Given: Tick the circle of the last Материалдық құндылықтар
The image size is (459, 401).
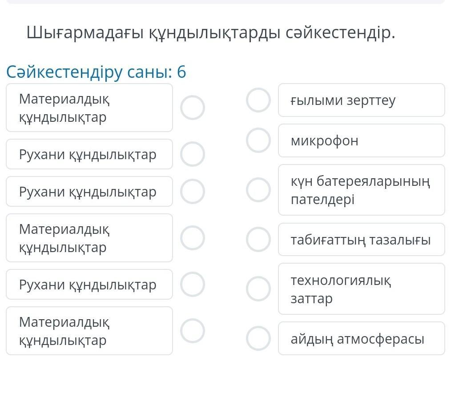Looking at the screenshot, I should pos(193,331).
